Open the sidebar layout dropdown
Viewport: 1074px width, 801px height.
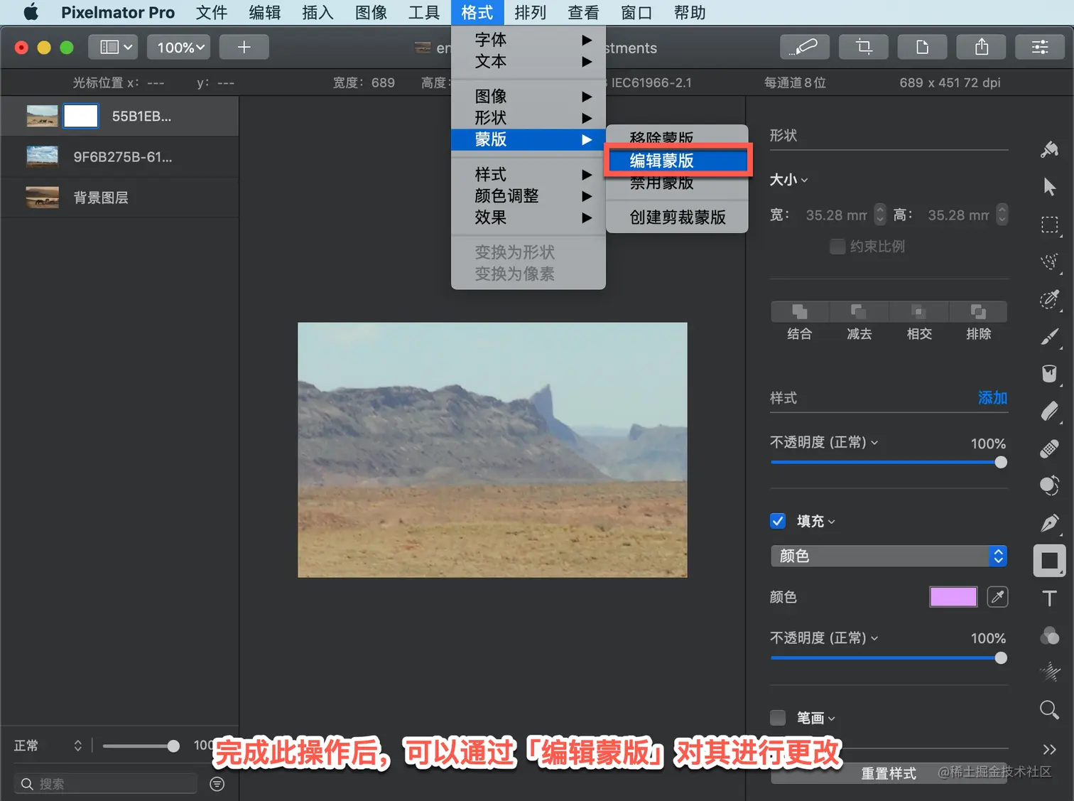point(113,47)
